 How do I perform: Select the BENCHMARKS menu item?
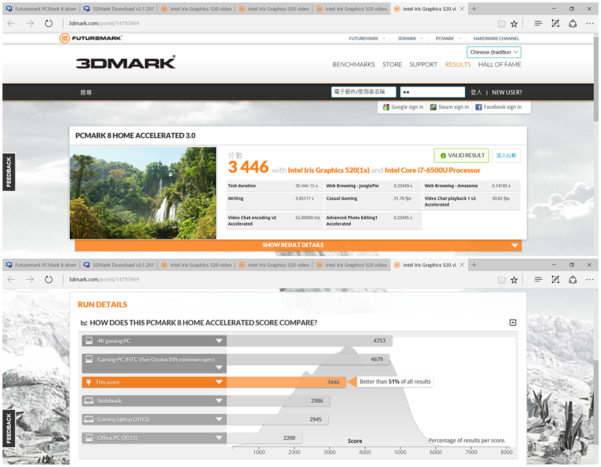pyautogui.click(x=353, y=65)
